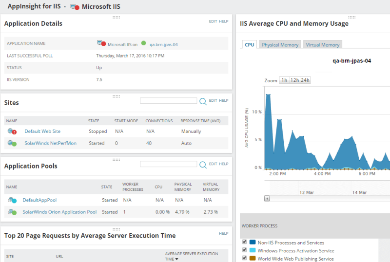Set chart zoom to 24h
Screen dimensions: 390x262
click(x=305, y=80)
